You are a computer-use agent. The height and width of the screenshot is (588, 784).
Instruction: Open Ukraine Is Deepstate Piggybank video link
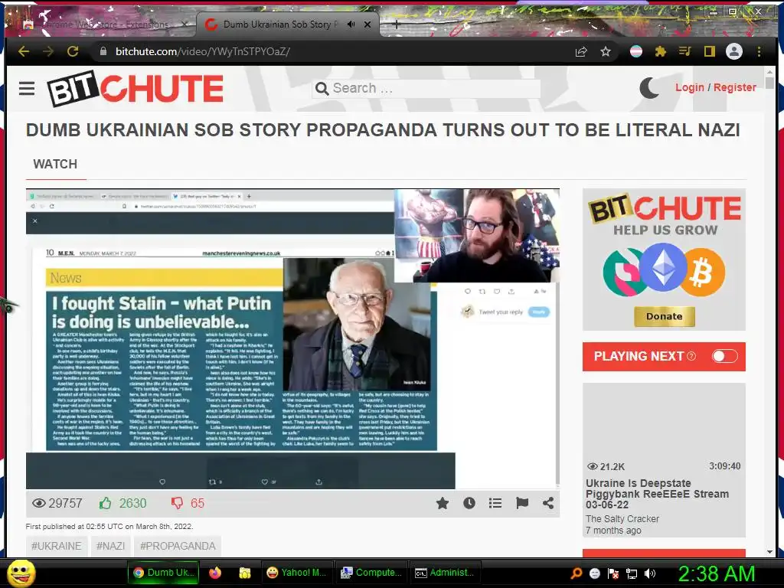pos(657,494)
